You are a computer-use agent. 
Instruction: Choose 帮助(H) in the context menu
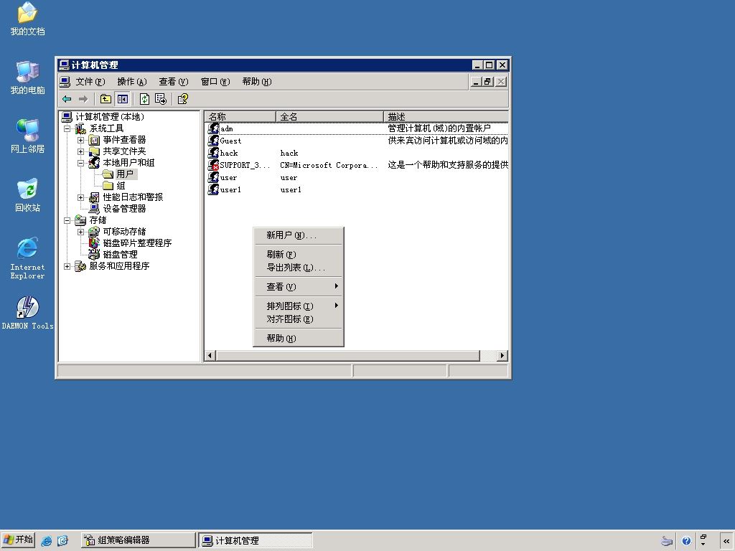[299, 339]
